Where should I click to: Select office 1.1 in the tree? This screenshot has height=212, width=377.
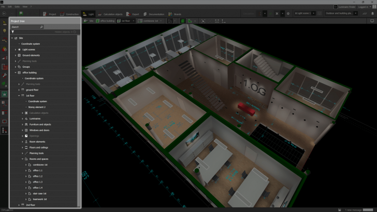(x=37, y=171)
